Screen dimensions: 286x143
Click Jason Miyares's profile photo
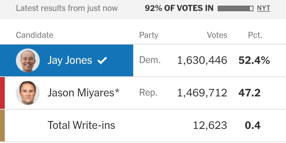pyautogui.click(x=28, y=93)
